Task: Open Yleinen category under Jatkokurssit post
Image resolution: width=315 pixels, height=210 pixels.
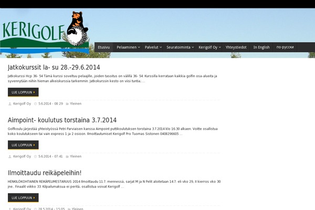Action: 76,104
